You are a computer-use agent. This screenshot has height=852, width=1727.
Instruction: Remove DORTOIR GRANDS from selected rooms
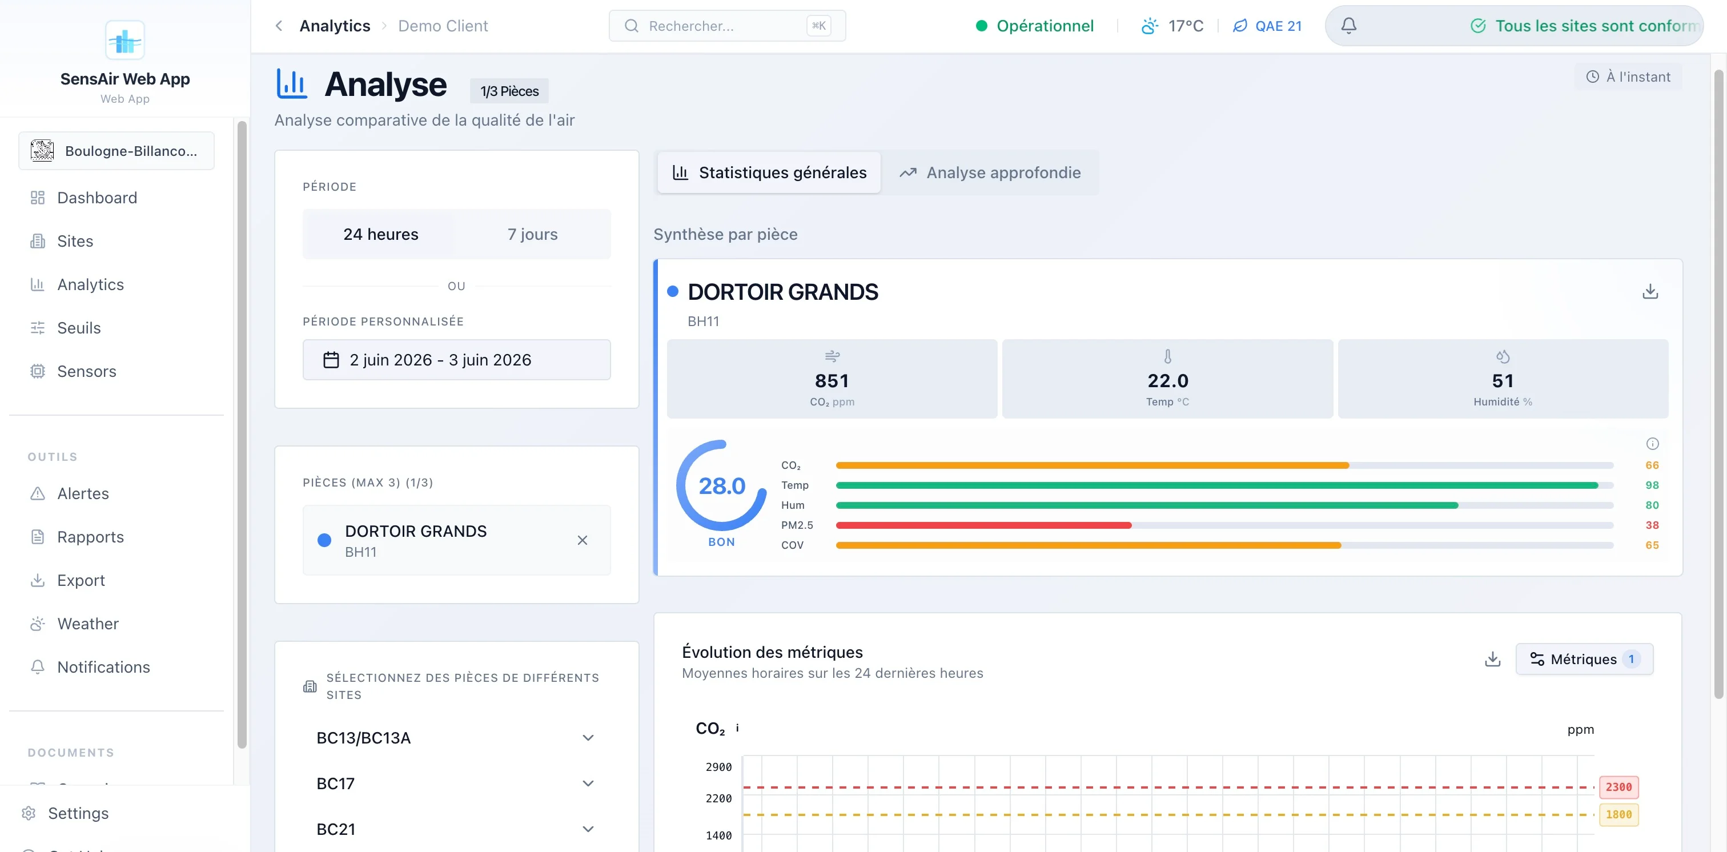[582, 540]
